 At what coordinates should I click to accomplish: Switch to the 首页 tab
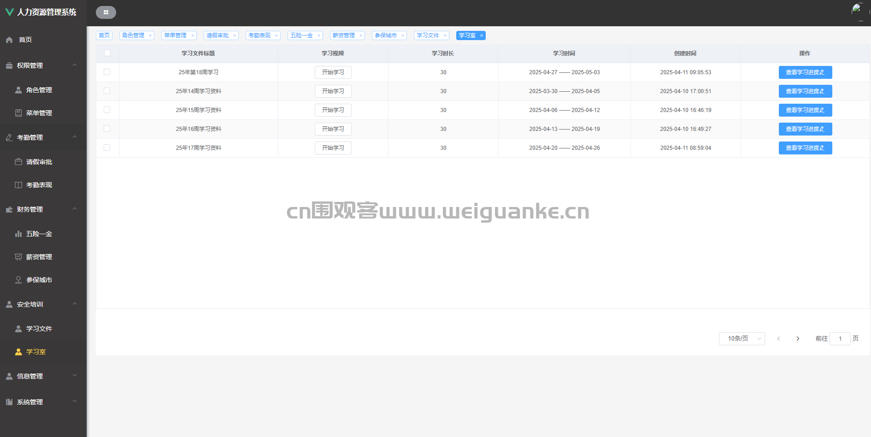104,35
